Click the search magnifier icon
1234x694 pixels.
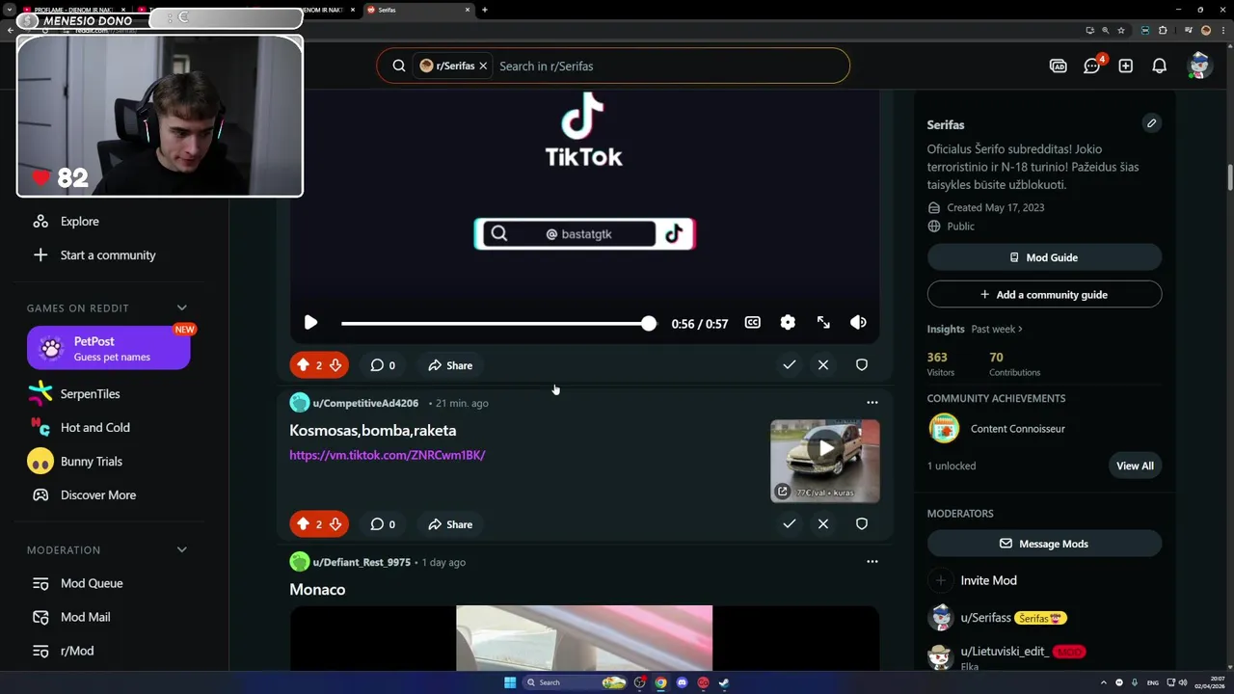pos(398,67)
